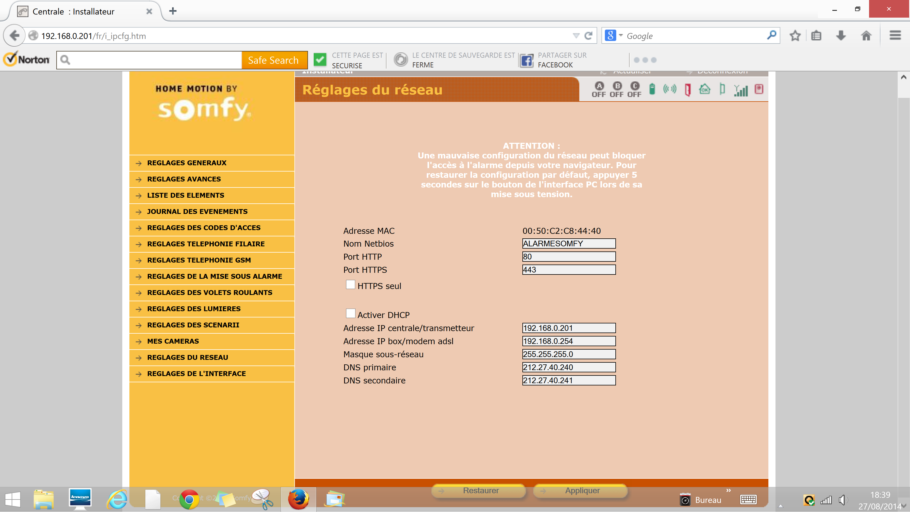Click the Appliquer button
This screenshot has width=910, height=512.
582,491
